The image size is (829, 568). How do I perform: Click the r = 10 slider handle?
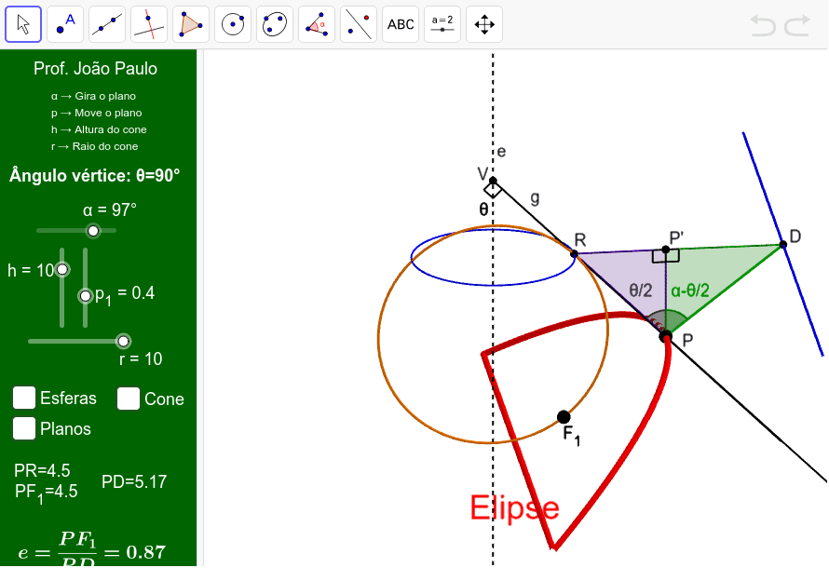point(123,342)
